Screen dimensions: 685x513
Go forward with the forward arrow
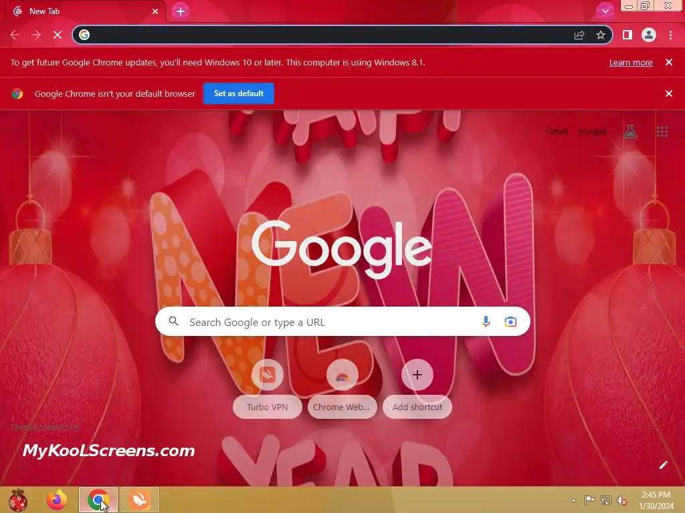[36, 35]
